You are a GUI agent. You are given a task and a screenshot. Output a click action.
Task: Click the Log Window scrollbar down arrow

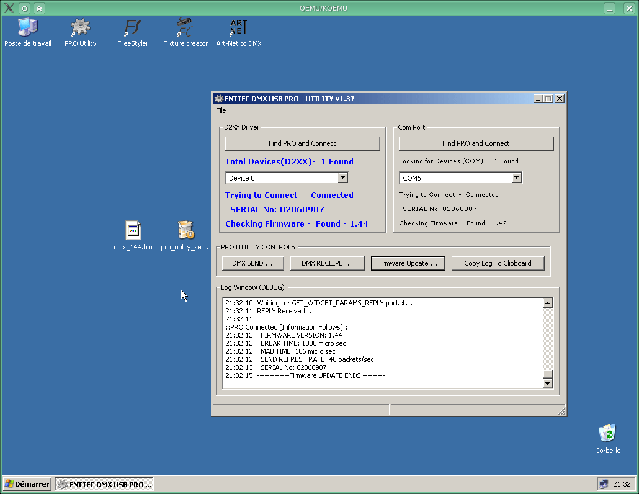pyautogui.click(x=547, y=382)
